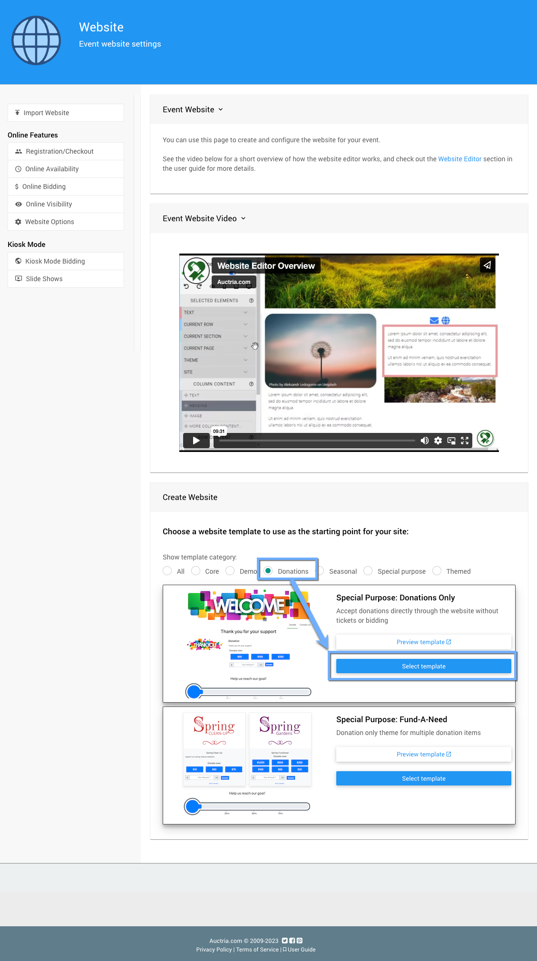
Task: Open the Website Editor user guide link
Action: tap(459, 159)
